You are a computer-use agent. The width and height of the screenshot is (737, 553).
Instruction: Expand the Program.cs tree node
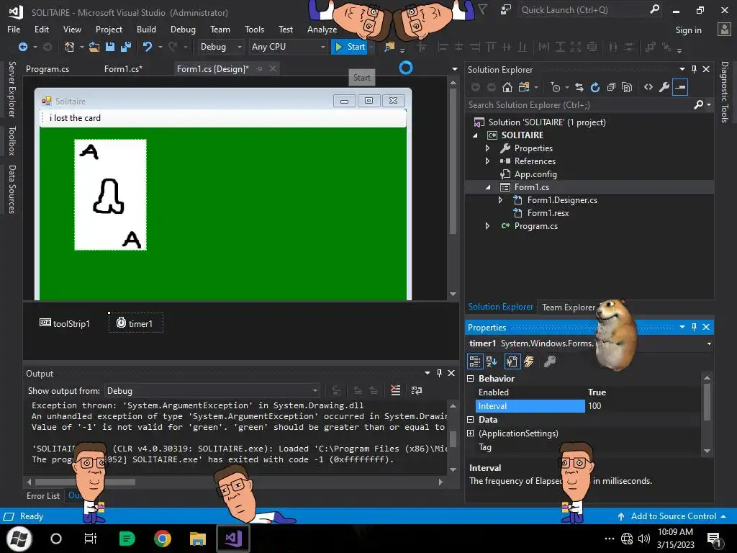pyautogui.click(x=487, y=226)
